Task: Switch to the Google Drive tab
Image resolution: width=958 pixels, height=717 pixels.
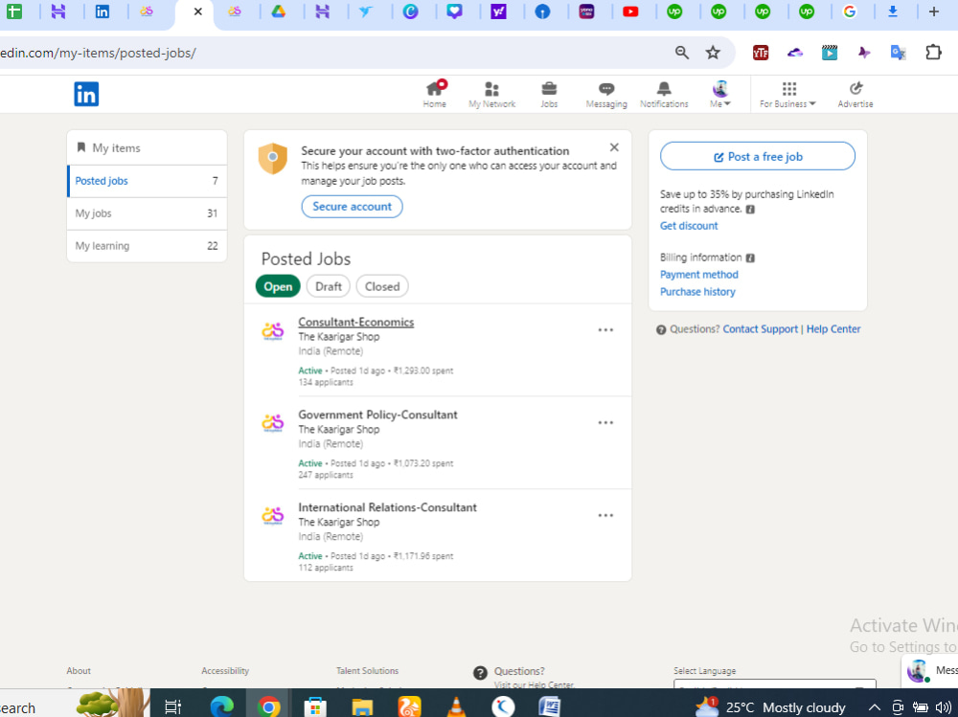Action: pos(279,11)
